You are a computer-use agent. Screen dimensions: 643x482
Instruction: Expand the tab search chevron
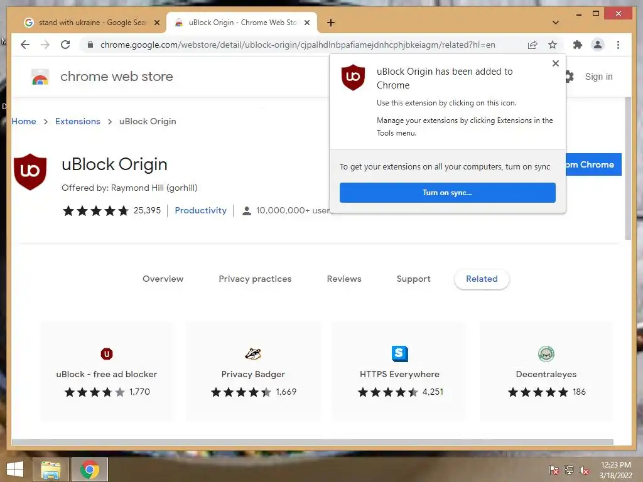[555, 23]
